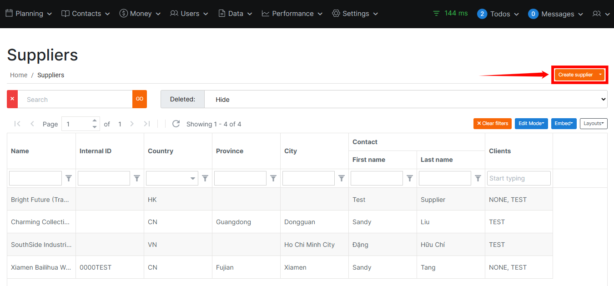Image resolution: width=614 pixels, height=286 pixels.
Task: Click the Last name filter input
Action: [x=445, y=178]
